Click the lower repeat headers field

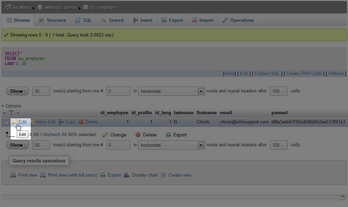(279, 145)
